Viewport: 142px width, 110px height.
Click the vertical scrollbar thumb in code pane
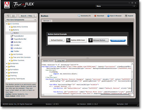click(132, 72)
